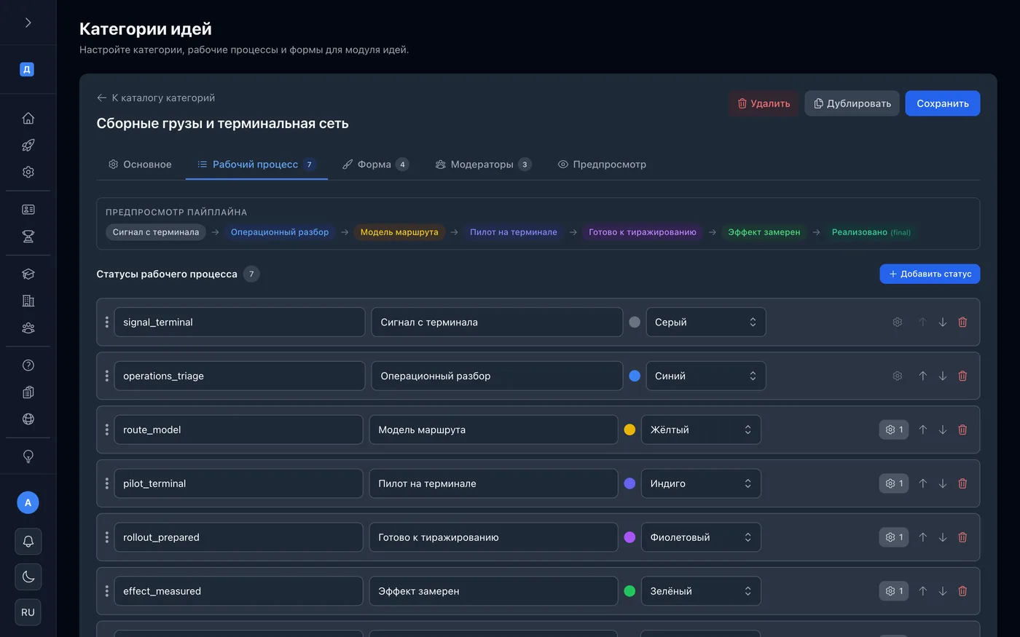The height and width of the screenshot is (637, 1020).
Task: Click the Добавить статус button
Action: tap(930, 274)
